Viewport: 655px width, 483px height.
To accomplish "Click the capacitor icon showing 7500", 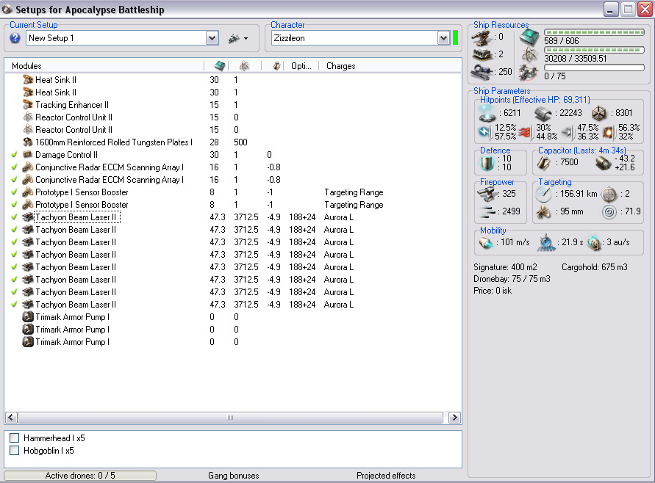I will (x=543, y=162).
